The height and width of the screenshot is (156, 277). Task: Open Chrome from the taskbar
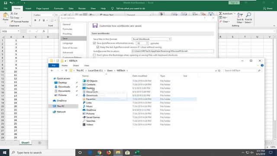coord(99,153)
